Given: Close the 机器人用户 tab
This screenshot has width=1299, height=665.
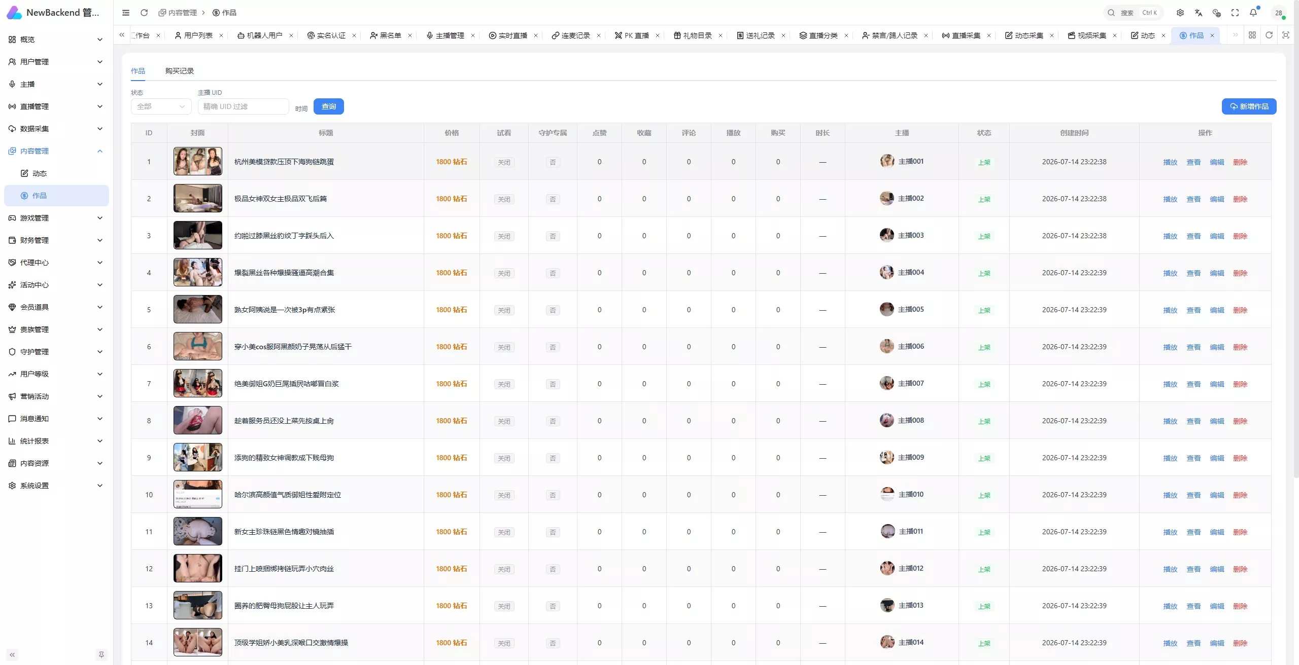Looking at the screenshot, I should point(291,35).
